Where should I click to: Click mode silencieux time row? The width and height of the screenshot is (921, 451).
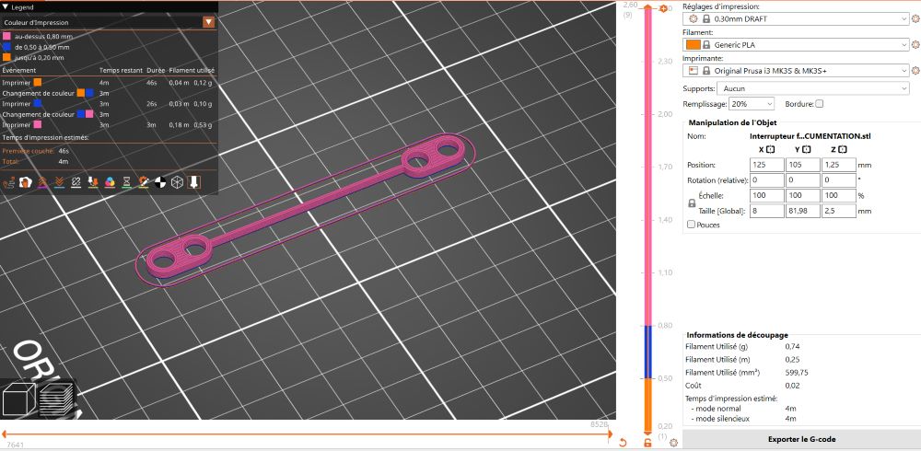tap(743, 419)
